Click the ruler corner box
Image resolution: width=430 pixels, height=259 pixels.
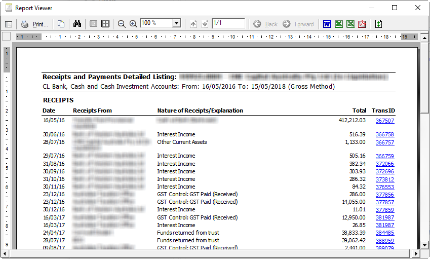(7, 36)
